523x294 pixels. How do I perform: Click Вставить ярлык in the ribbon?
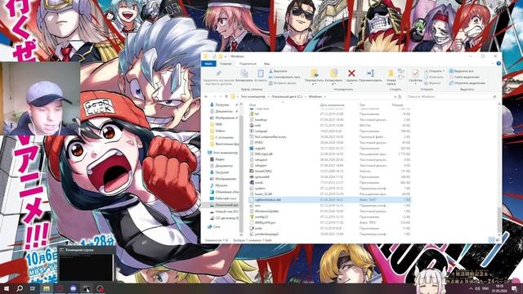[x=283, y=83]
